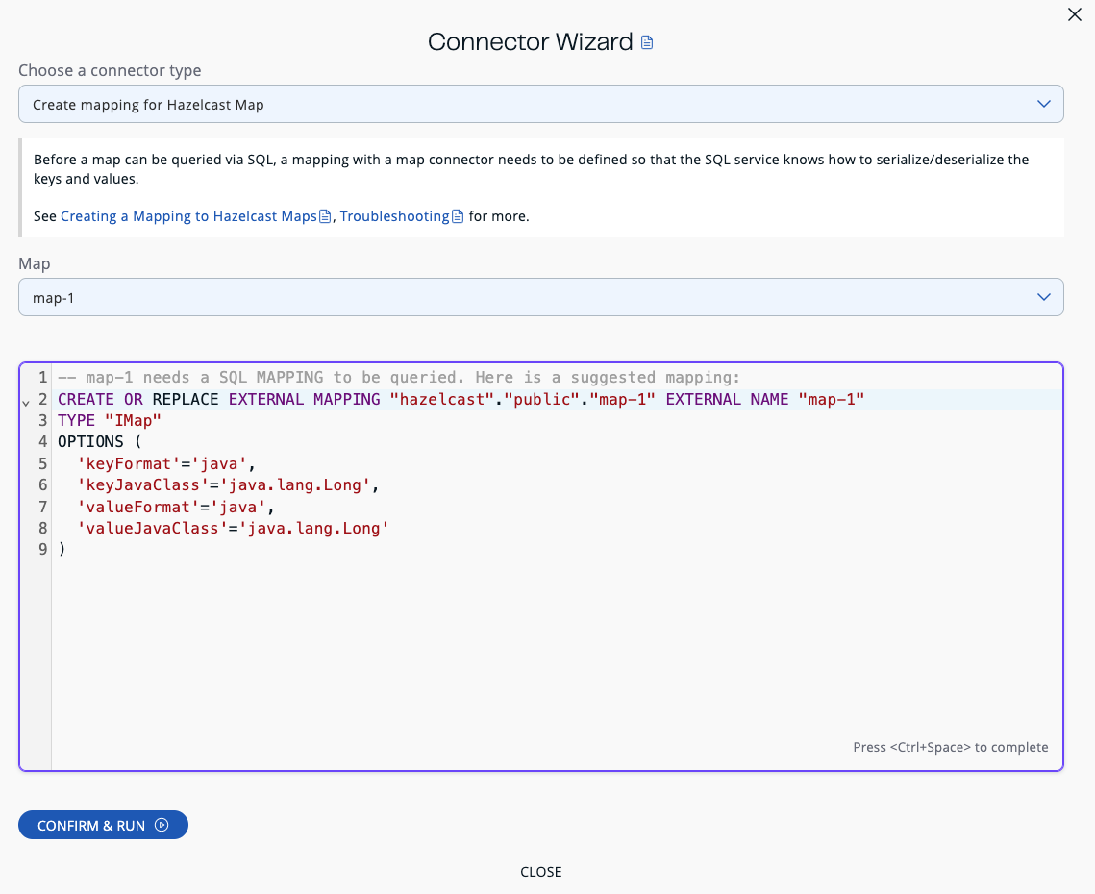Expand the Map dropdown showing map-1
The image size is (1095, 894).
(x=1043, y=297)
